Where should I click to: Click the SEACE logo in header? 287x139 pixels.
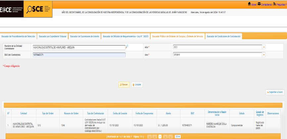[x=11, y=9]
